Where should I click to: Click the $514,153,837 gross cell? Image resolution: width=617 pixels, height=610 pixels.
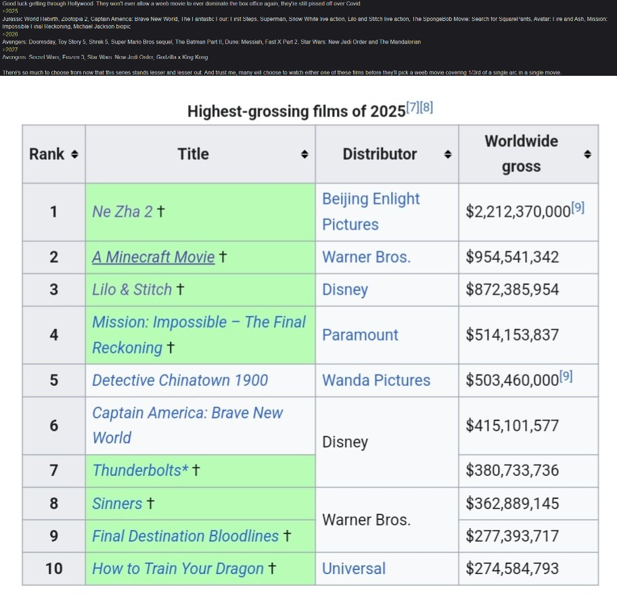point(528,335)
